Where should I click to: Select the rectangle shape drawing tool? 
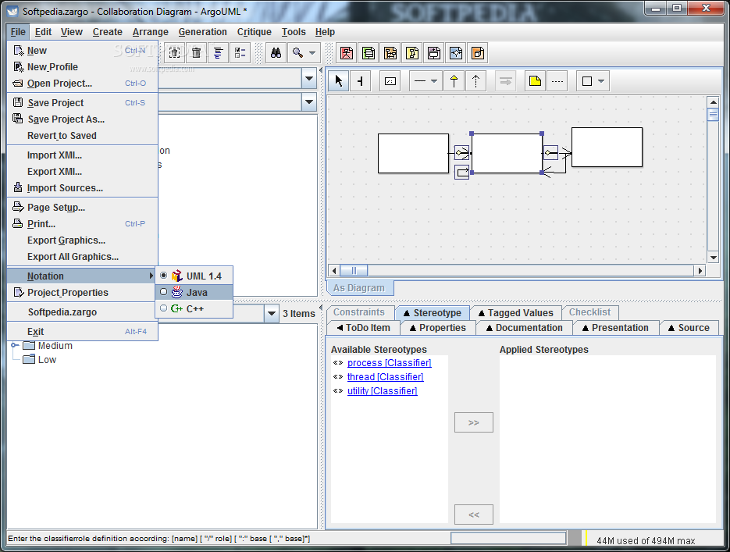(x=587, y=81)
